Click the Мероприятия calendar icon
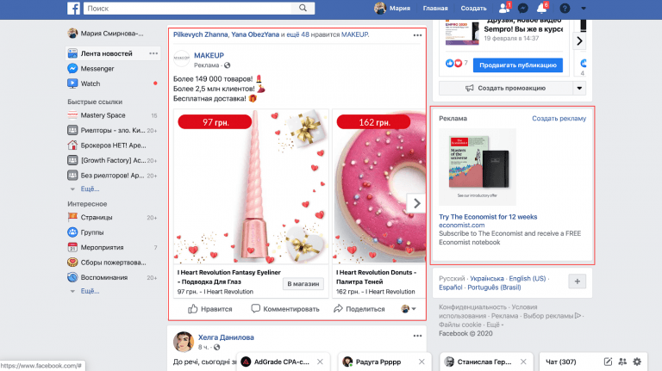This screenshot has width=662, height=371. click(72, 247)
